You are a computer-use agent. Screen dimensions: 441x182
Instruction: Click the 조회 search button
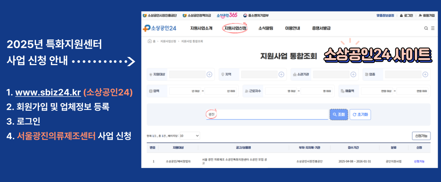(338, 114)
